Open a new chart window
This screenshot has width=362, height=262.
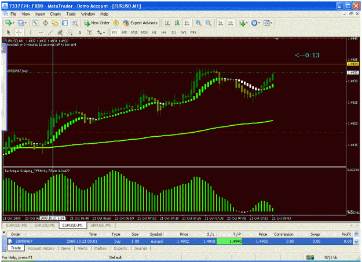(x=9, y=23)
